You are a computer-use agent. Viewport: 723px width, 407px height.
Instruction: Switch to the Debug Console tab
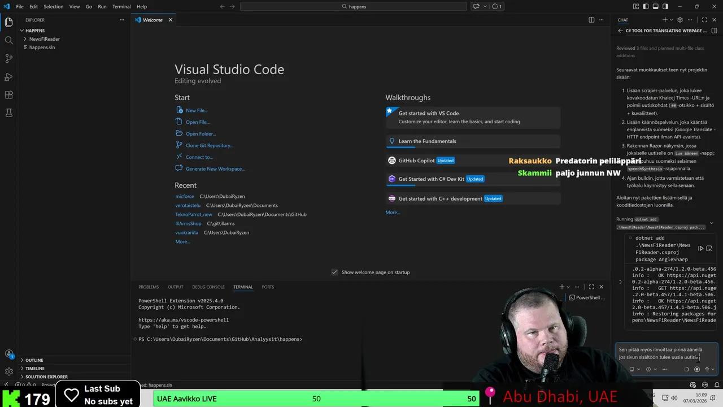point(208,287)
